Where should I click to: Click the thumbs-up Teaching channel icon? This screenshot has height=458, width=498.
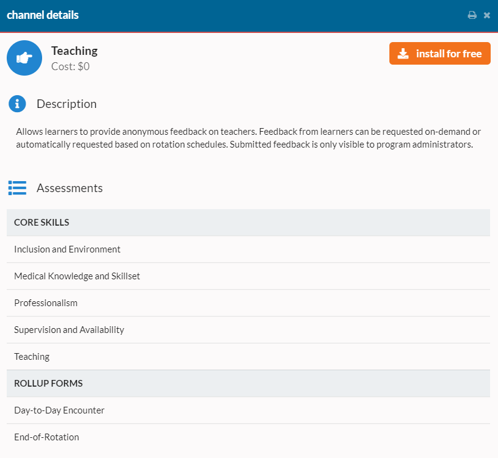click(x=24, y=57)
